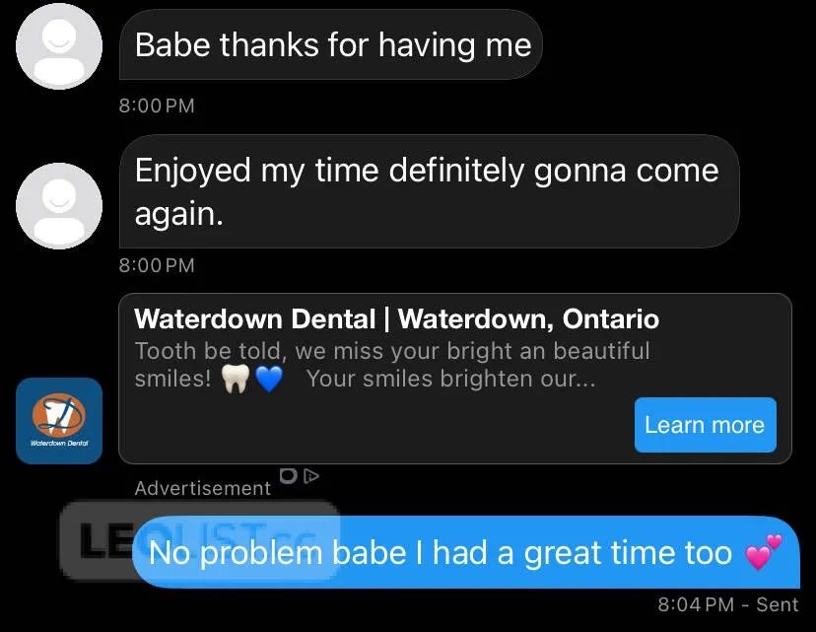Click the second contact avatar icon
The height and width of the screenshot is (632, 816).
click(x=58, y=205)
